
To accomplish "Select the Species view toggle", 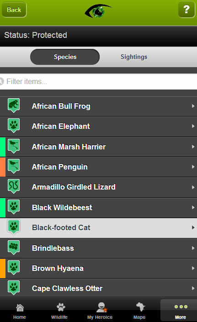I will click(x=65, y=57).
